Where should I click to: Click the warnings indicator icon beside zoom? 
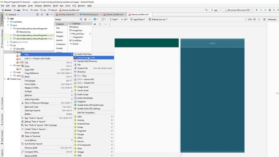click(265, 19)
